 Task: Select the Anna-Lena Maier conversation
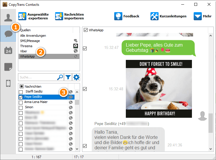[36, 102]
